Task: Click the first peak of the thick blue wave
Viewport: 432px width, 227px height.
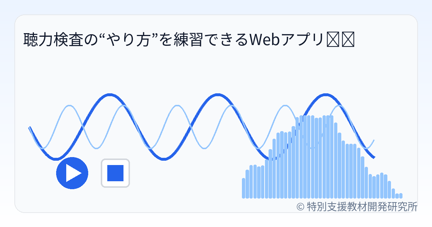Action: click(x=109, y=95)
